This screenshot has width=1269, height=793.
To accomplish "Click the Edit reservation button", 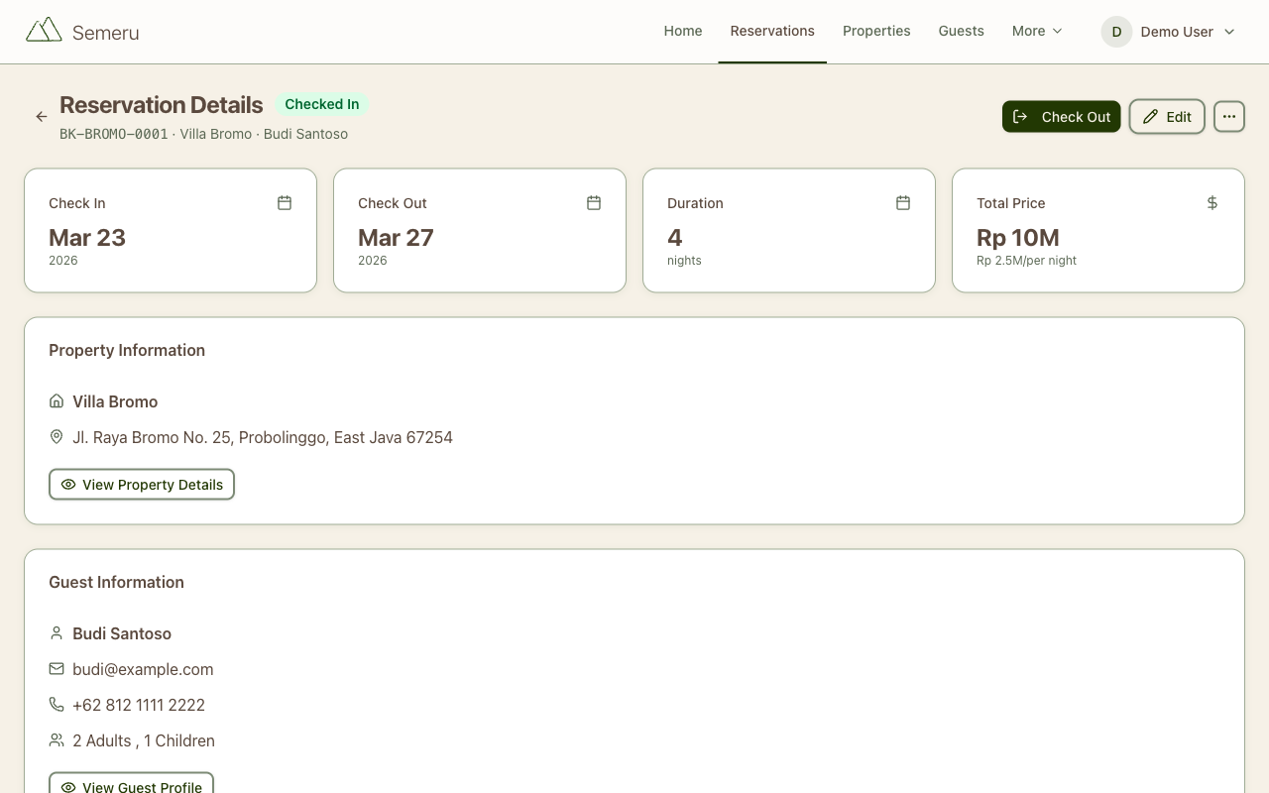I will pyautogui.click(x=1167, y=117).
